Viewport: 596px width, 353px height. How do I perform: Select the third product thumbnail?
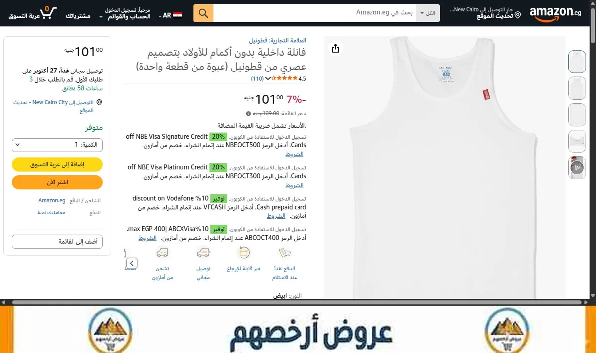[x=577, y=115]
